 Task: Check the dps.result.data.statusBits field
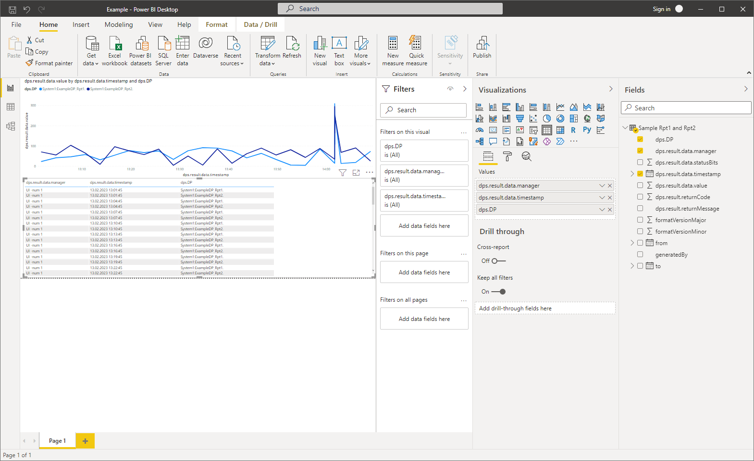(x=640, y=163)
